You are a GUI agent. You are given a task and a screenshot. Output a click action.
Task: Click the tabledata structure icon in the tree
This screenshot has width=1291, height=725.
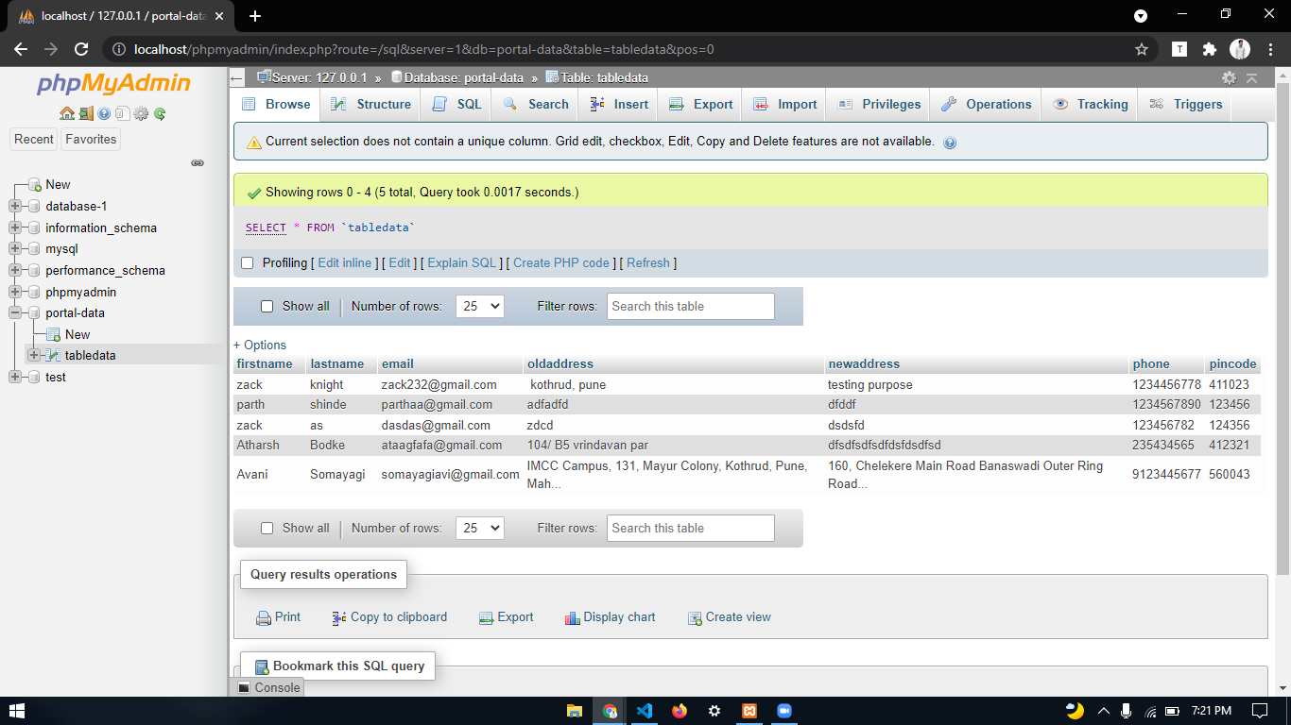(53, 355)
